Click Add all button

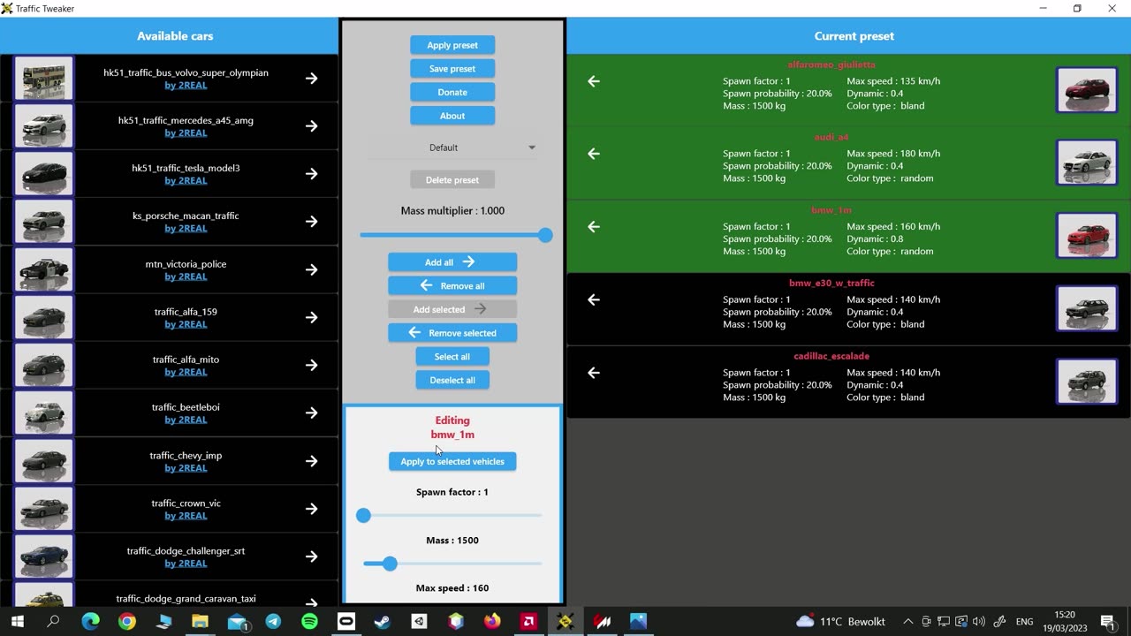(452, 262)
